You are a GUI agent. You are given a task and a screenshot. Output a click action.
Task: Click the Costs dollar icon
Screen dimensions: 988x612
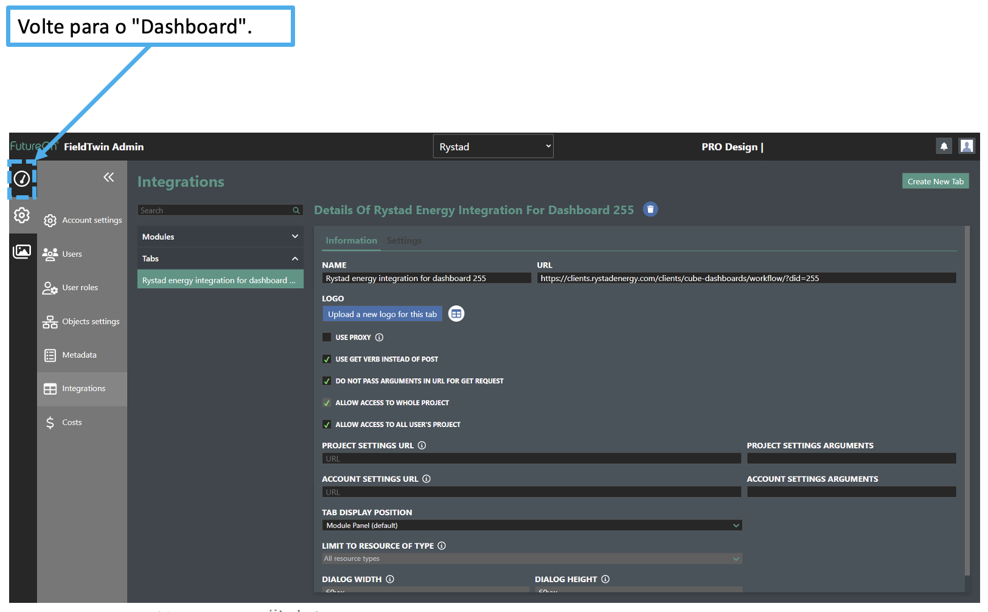50,423
